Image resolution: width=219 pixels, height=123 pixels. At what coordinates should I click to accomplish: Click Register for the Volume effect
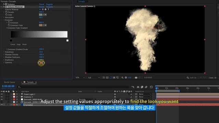tap(49, 4)
